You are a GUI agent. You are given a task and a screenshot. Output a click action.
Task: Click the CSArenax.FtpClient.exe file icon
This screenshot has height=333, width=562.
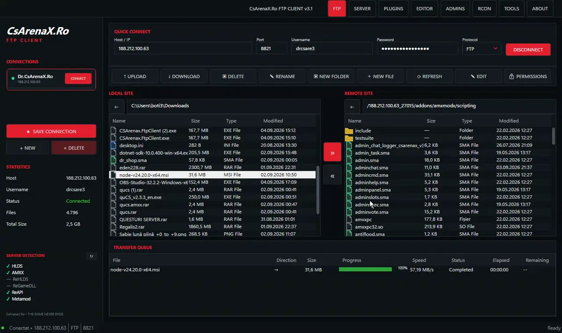pyautogui.click(x=114, y=138)
